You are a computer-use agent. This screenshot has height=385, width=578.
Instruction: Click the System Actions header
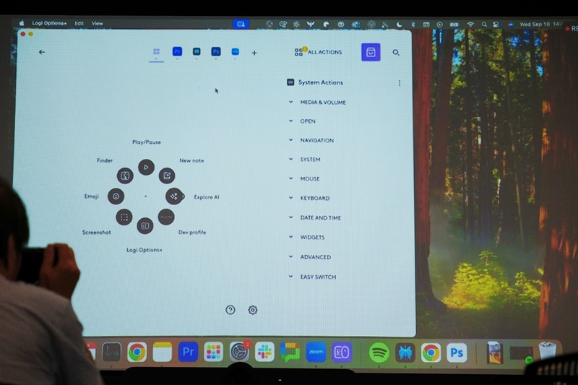coord(315,82)
